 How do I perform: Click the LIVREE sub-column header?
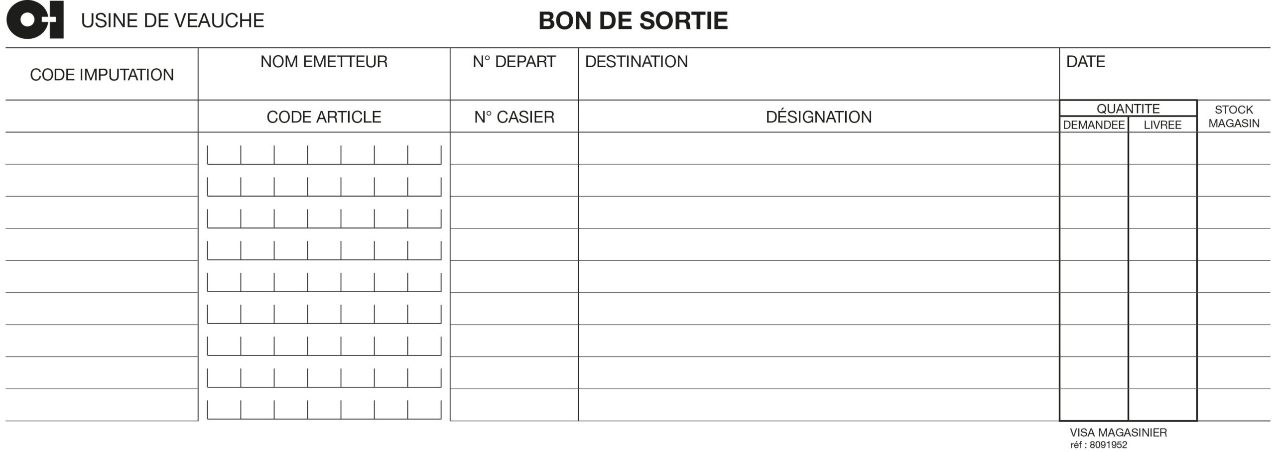[x=1162, y=124]
